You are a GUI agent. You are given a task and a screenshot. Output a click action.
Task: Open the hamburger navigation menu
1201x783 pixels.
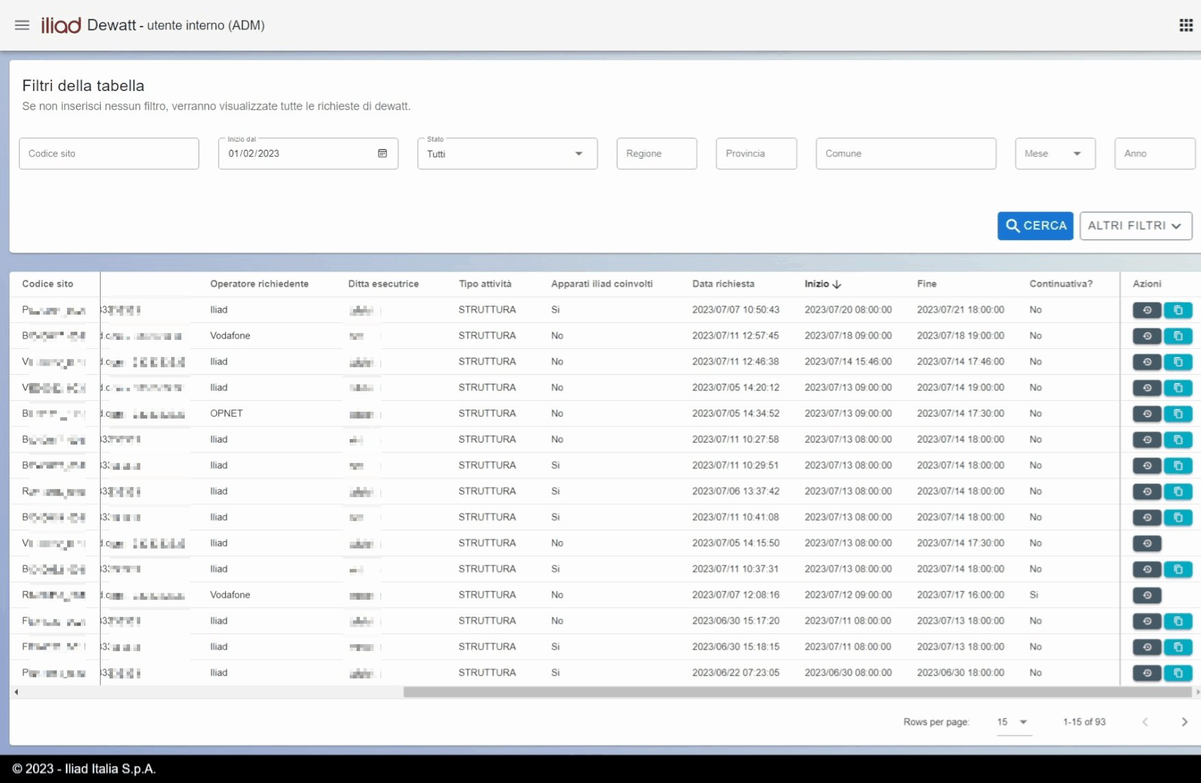click(x=22, y=25)
